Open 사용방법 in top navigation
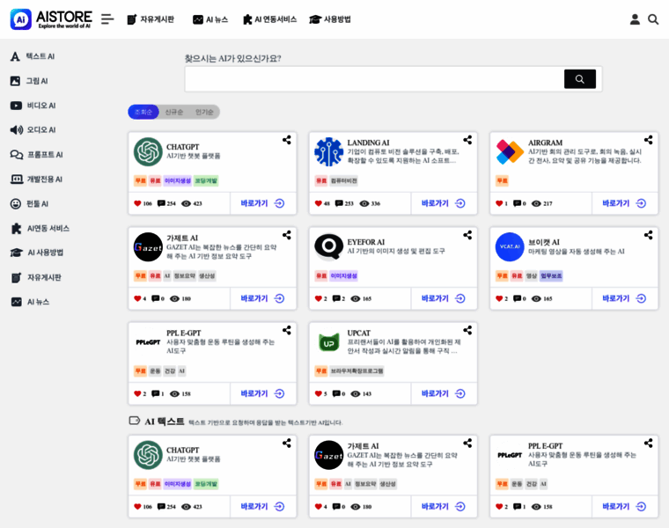This screenshot has width=669, height=528. tap(330, 19)
